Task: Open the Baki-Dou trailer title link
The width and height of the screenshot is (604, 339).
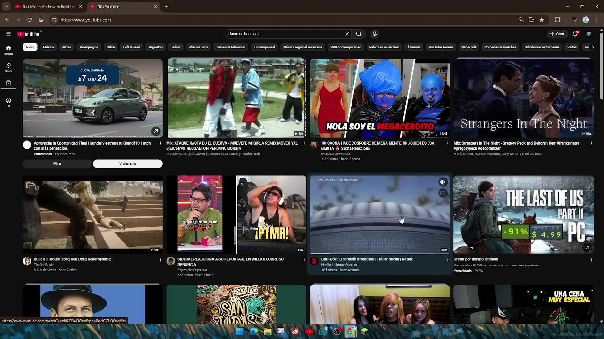Action: point(367,259)
